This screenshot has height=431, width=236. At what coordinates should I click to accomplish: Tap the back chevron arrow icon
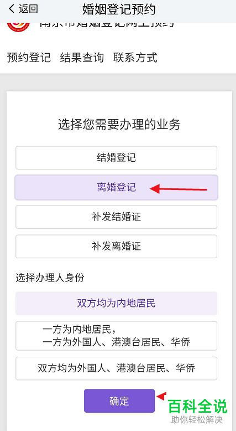[x=11, y=9]
